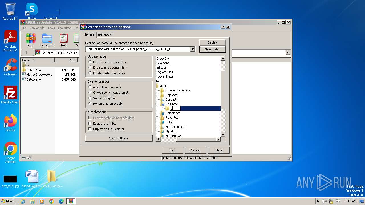The image size is (365, 205).
Task: Collapse the Desktop tree node
Action: (x=157, y=104)
